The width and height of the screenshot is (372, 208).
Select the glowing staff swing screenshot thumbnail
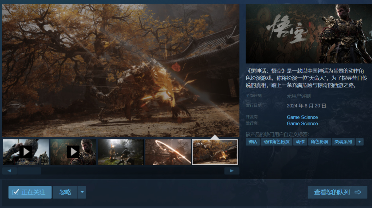168,152
